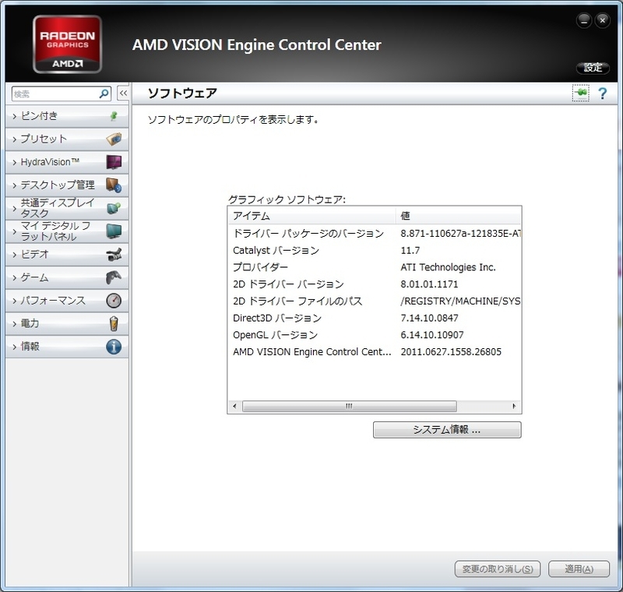This screenshot has height=592, width=623.
Task: Click the value 11.7
Action: (410, 250)
